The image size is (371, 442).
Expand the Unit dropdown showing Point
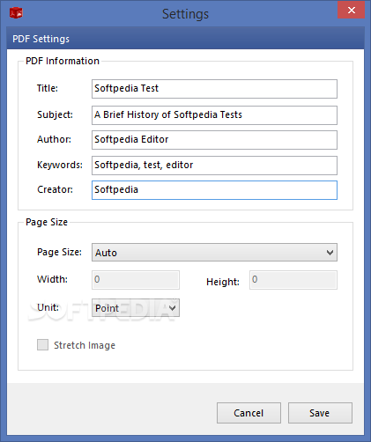(136, 307)
